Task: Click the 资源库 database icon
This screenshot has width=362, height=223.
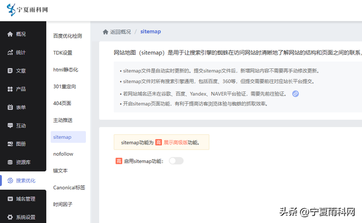Action: (10, 162)
